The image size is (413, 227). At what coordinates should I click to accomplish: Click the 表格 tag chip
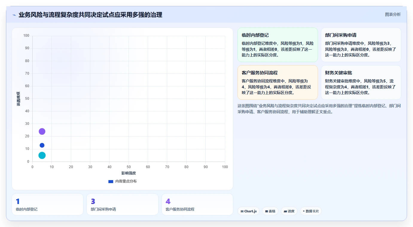[270, 211]
